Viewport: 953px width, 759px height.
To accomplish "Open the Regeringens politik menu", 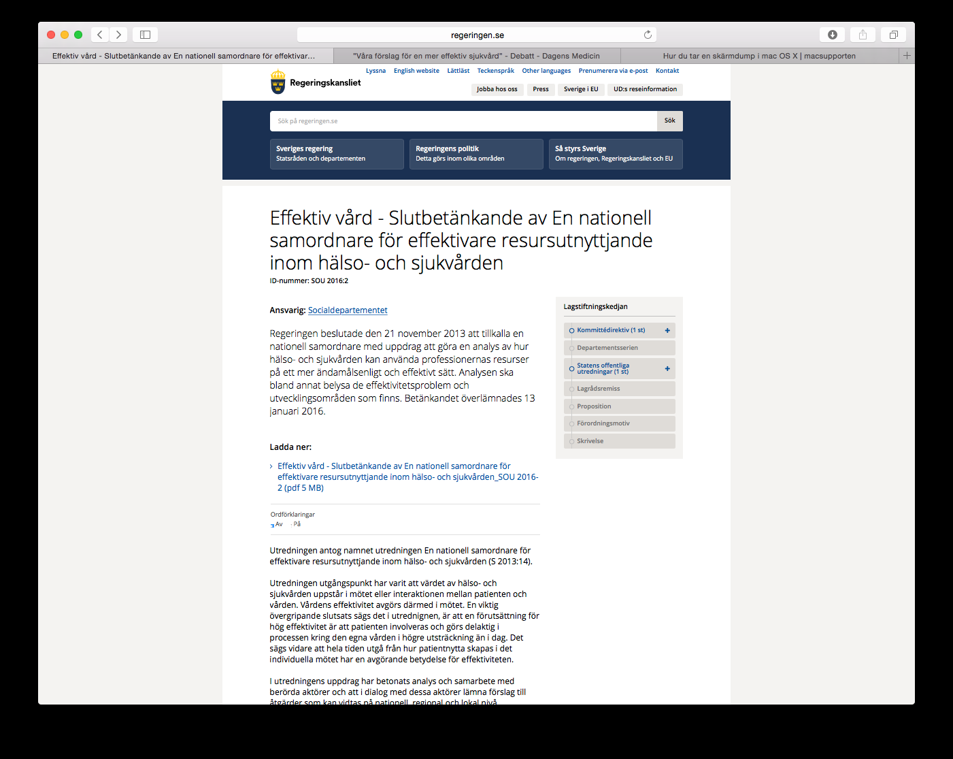I will (x=476, y=154).
